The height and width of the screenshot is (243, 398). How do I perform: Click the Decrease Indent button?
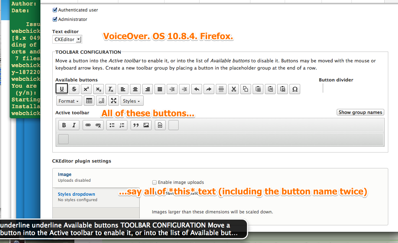(172, 89)
